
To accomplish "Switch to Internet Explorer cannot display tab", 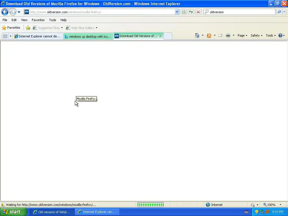I will click(38, 36).
